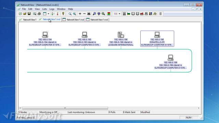The image size is (219, 123).
Task: Click the grid table toolbar icon
Action: (124, 14)
